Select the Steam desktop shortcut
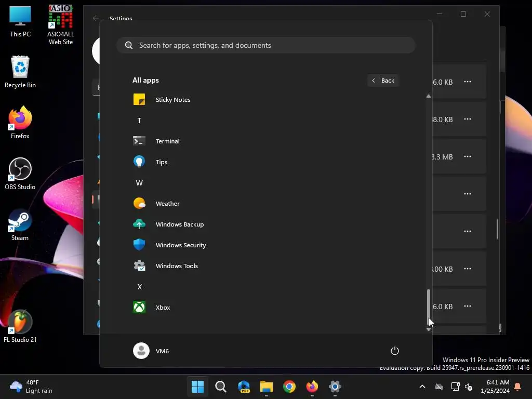This screenshot has width=532, height=399. [x=20, y=224]
